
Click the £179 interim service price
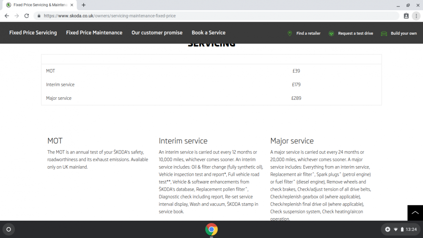[296, 85]
